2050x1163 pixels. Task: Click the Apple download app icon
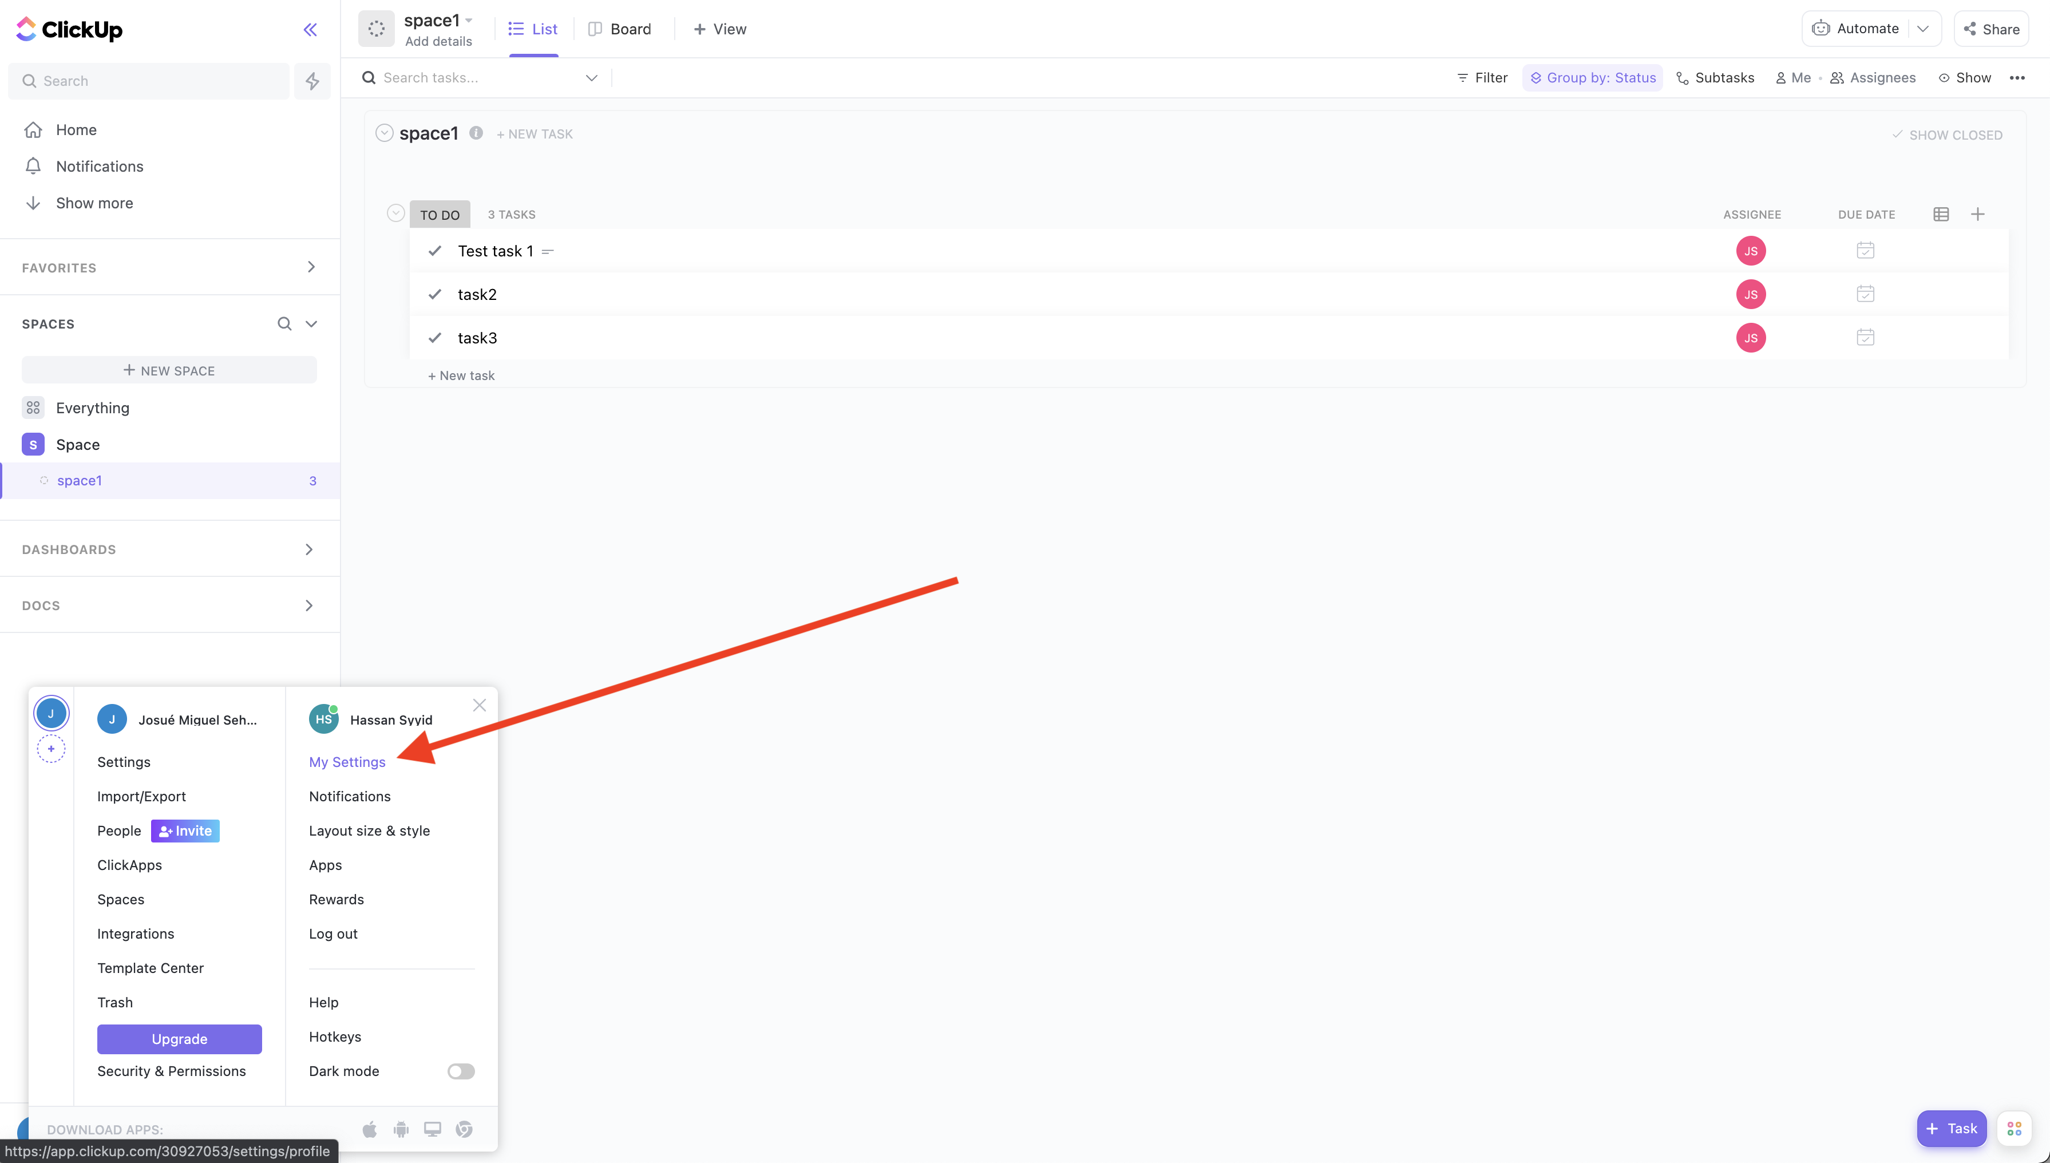[369, 1129]
